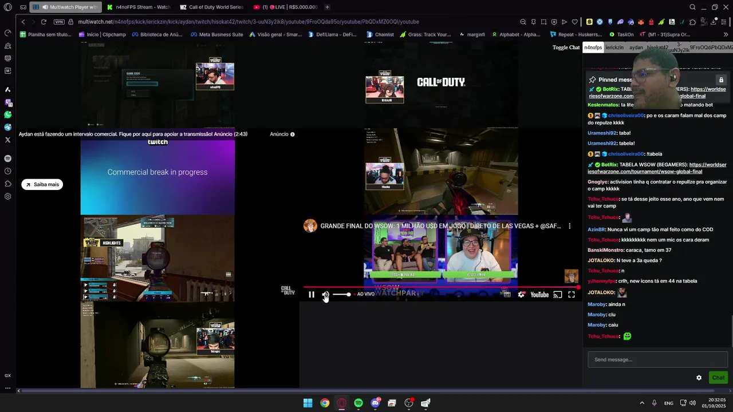Screen dimensions: 733x412
Task: Open Meta Business Suite bookmark
Action: tap(217, 34)
